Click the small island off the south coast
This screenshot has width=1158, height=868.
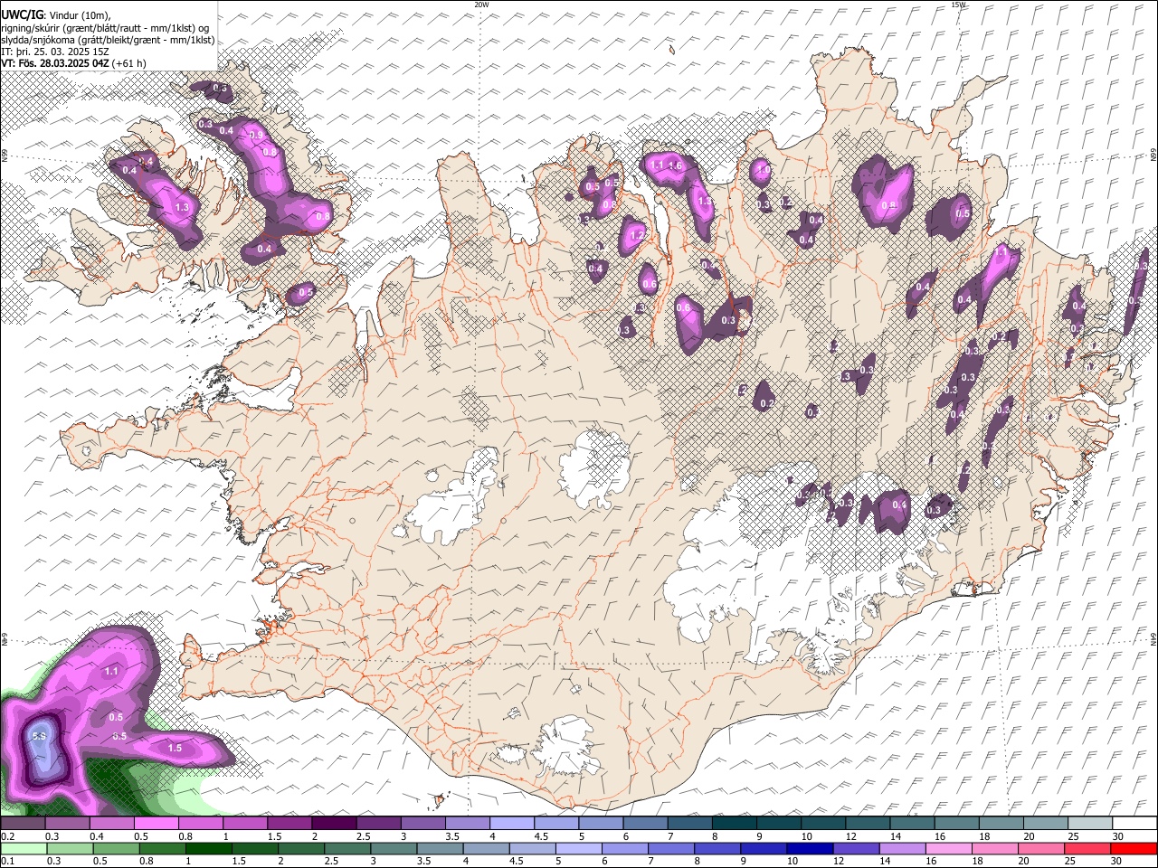pyautogui.click(x=441, y=800)
